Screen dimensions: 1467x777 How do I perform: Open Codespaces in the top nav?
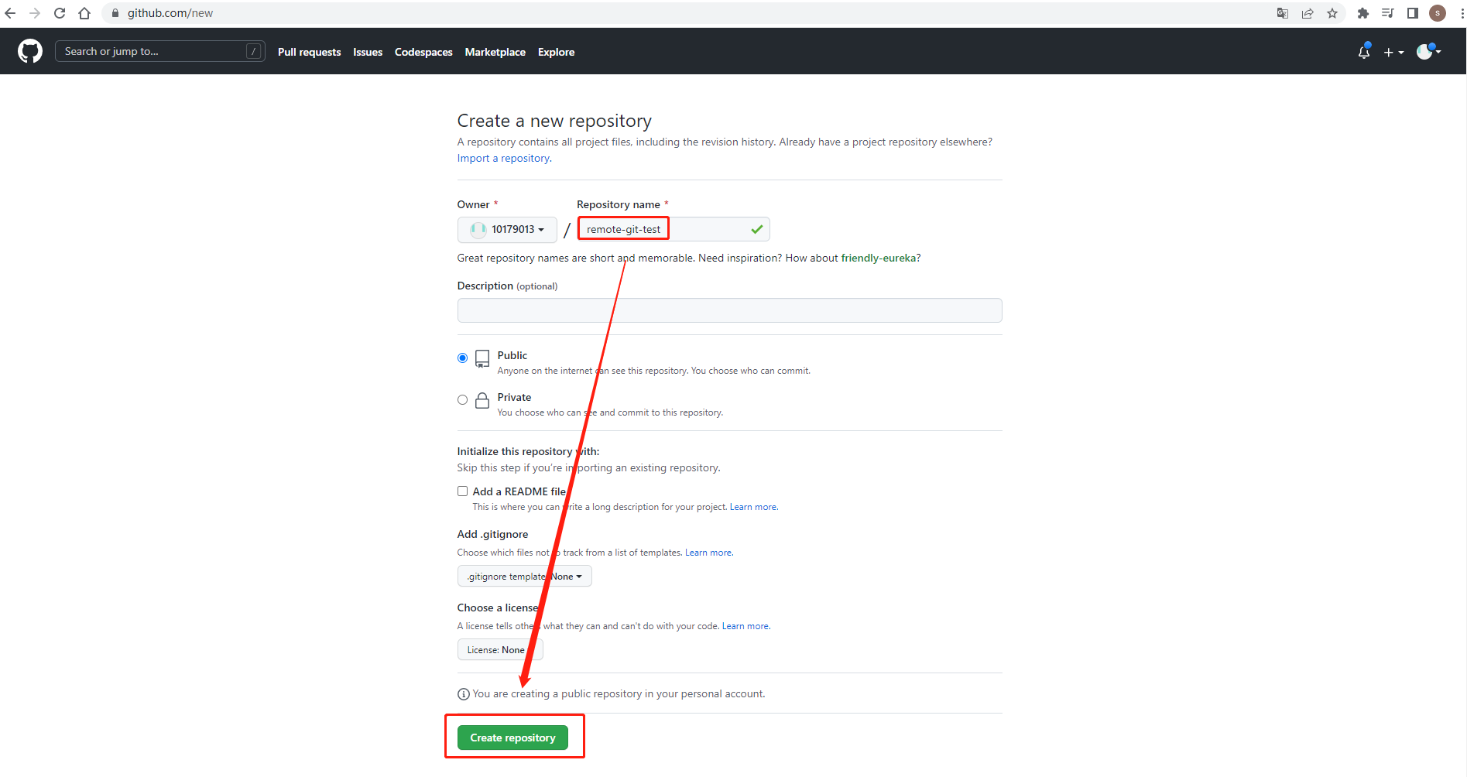(x=423, y=52)
